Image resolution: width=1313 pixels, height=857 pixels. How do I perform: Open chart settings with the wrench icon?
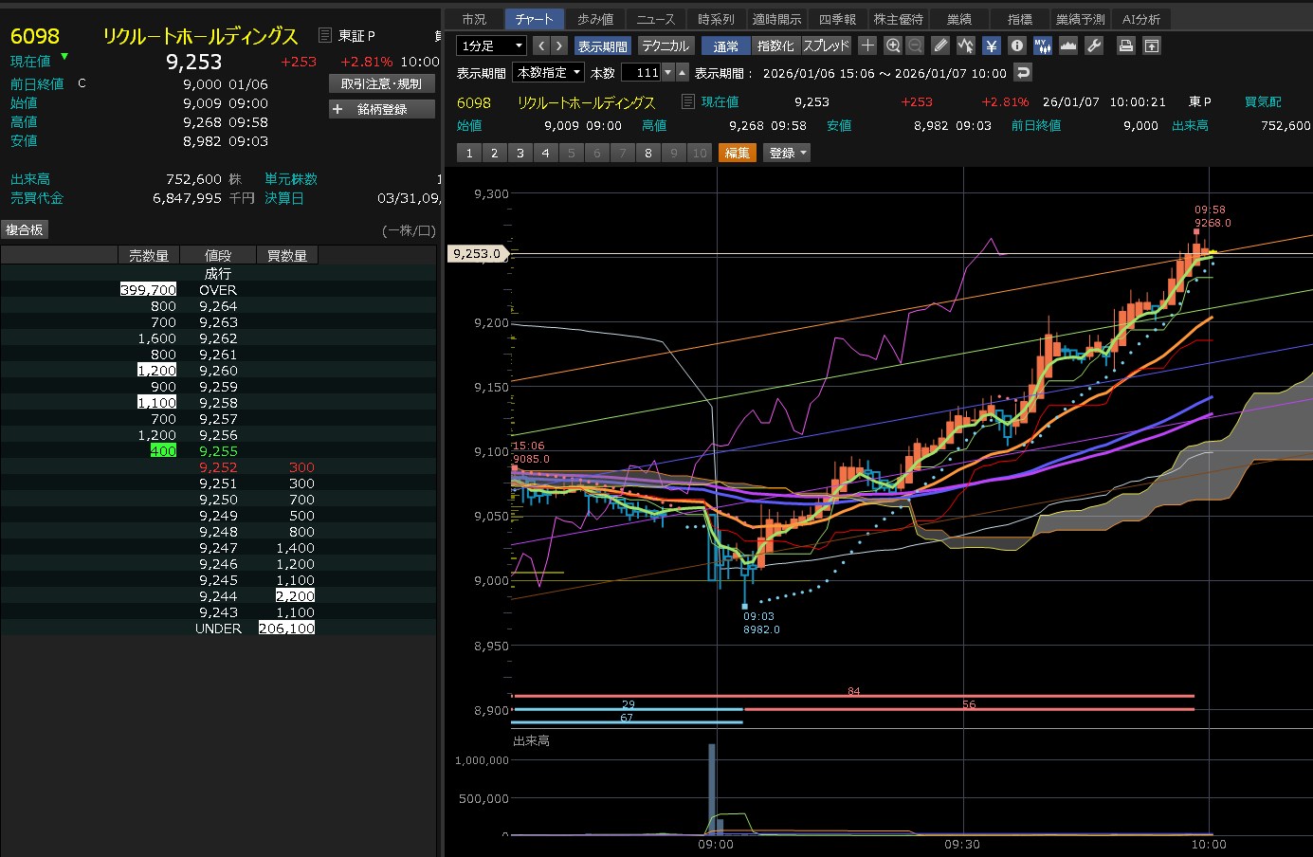point(1094,46)
